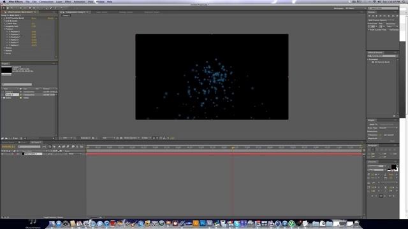Select the red Black Solid 2 layer bar

(224, 154)
